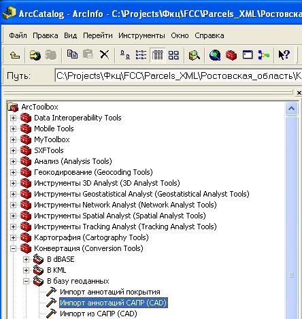Click the Up One Level toolbar icon
The image size is (302, 319).
pyautogui.click(x=15, y=55)
